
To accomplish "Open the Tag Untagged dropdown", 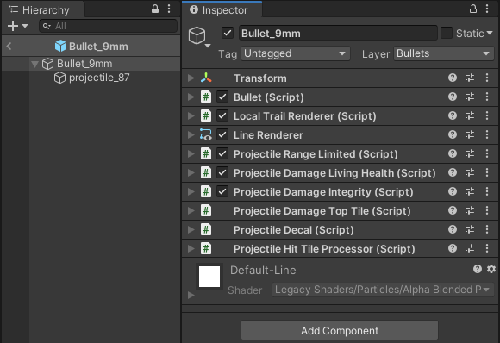I will (x=296, y=53).
